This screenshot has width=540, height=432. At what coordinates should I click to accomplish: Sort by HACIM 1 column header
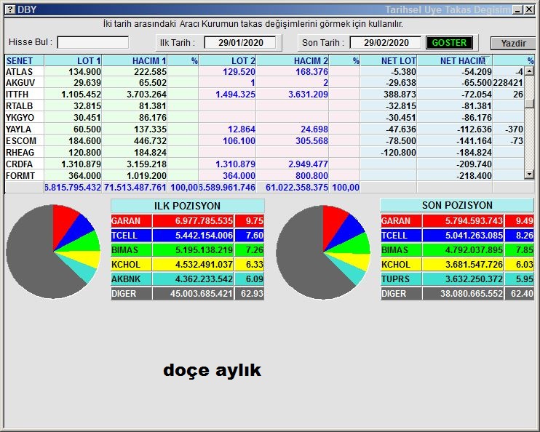135,60
